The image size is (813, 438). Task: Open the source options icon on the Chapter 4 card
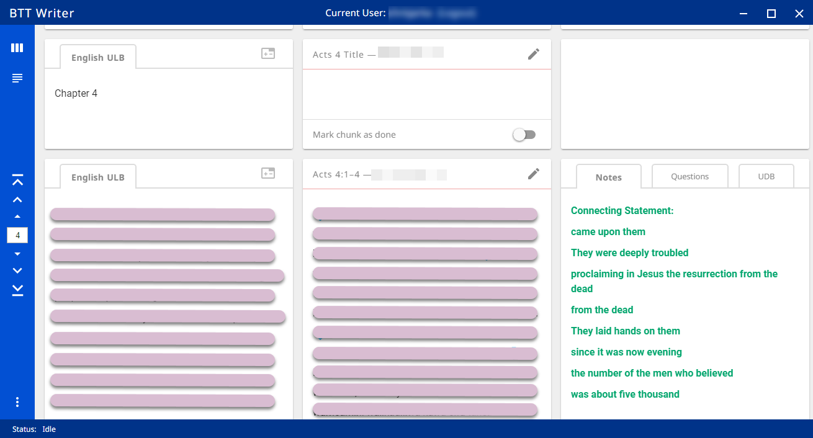[268, 54]
